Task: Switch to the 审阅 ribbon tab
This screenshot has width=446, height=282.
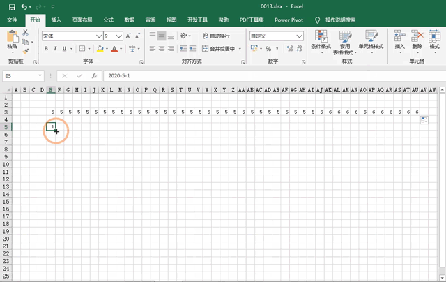Action: coord(151,20)
